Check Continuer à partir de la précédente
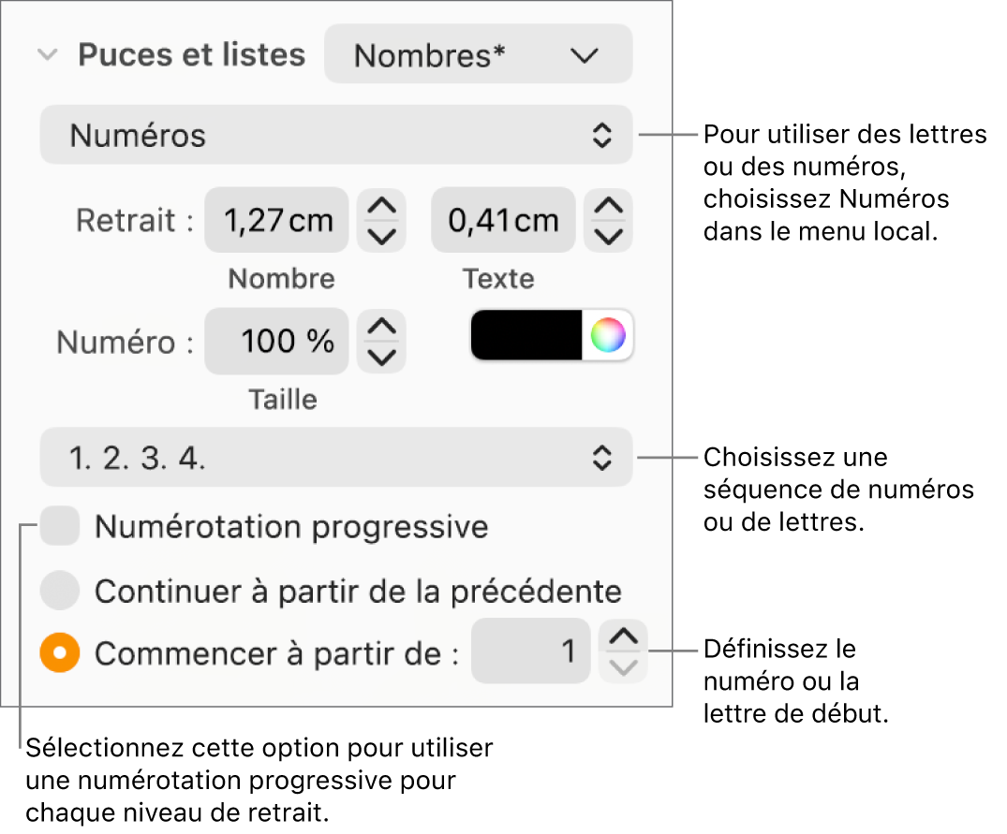This screenshot has width=1007, height=834. (x=59, y=591)
